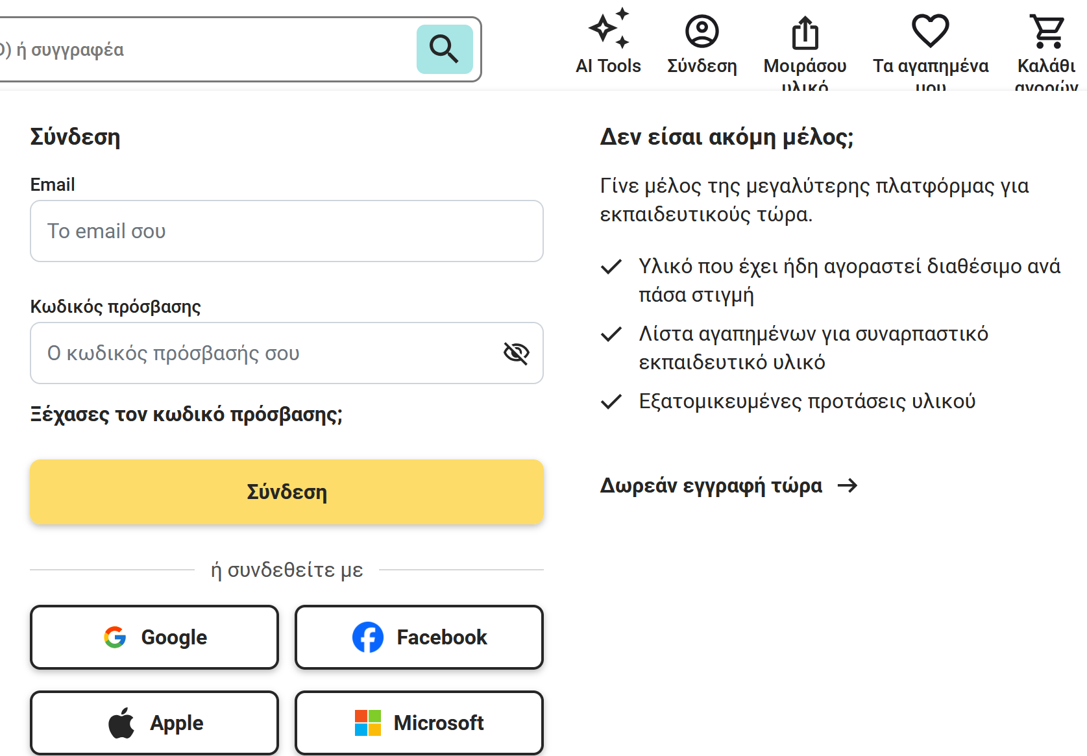Sign in with the Facebook button
Image resolution: width=1087 pixels, height=756 pixels.
pos(419,637)
